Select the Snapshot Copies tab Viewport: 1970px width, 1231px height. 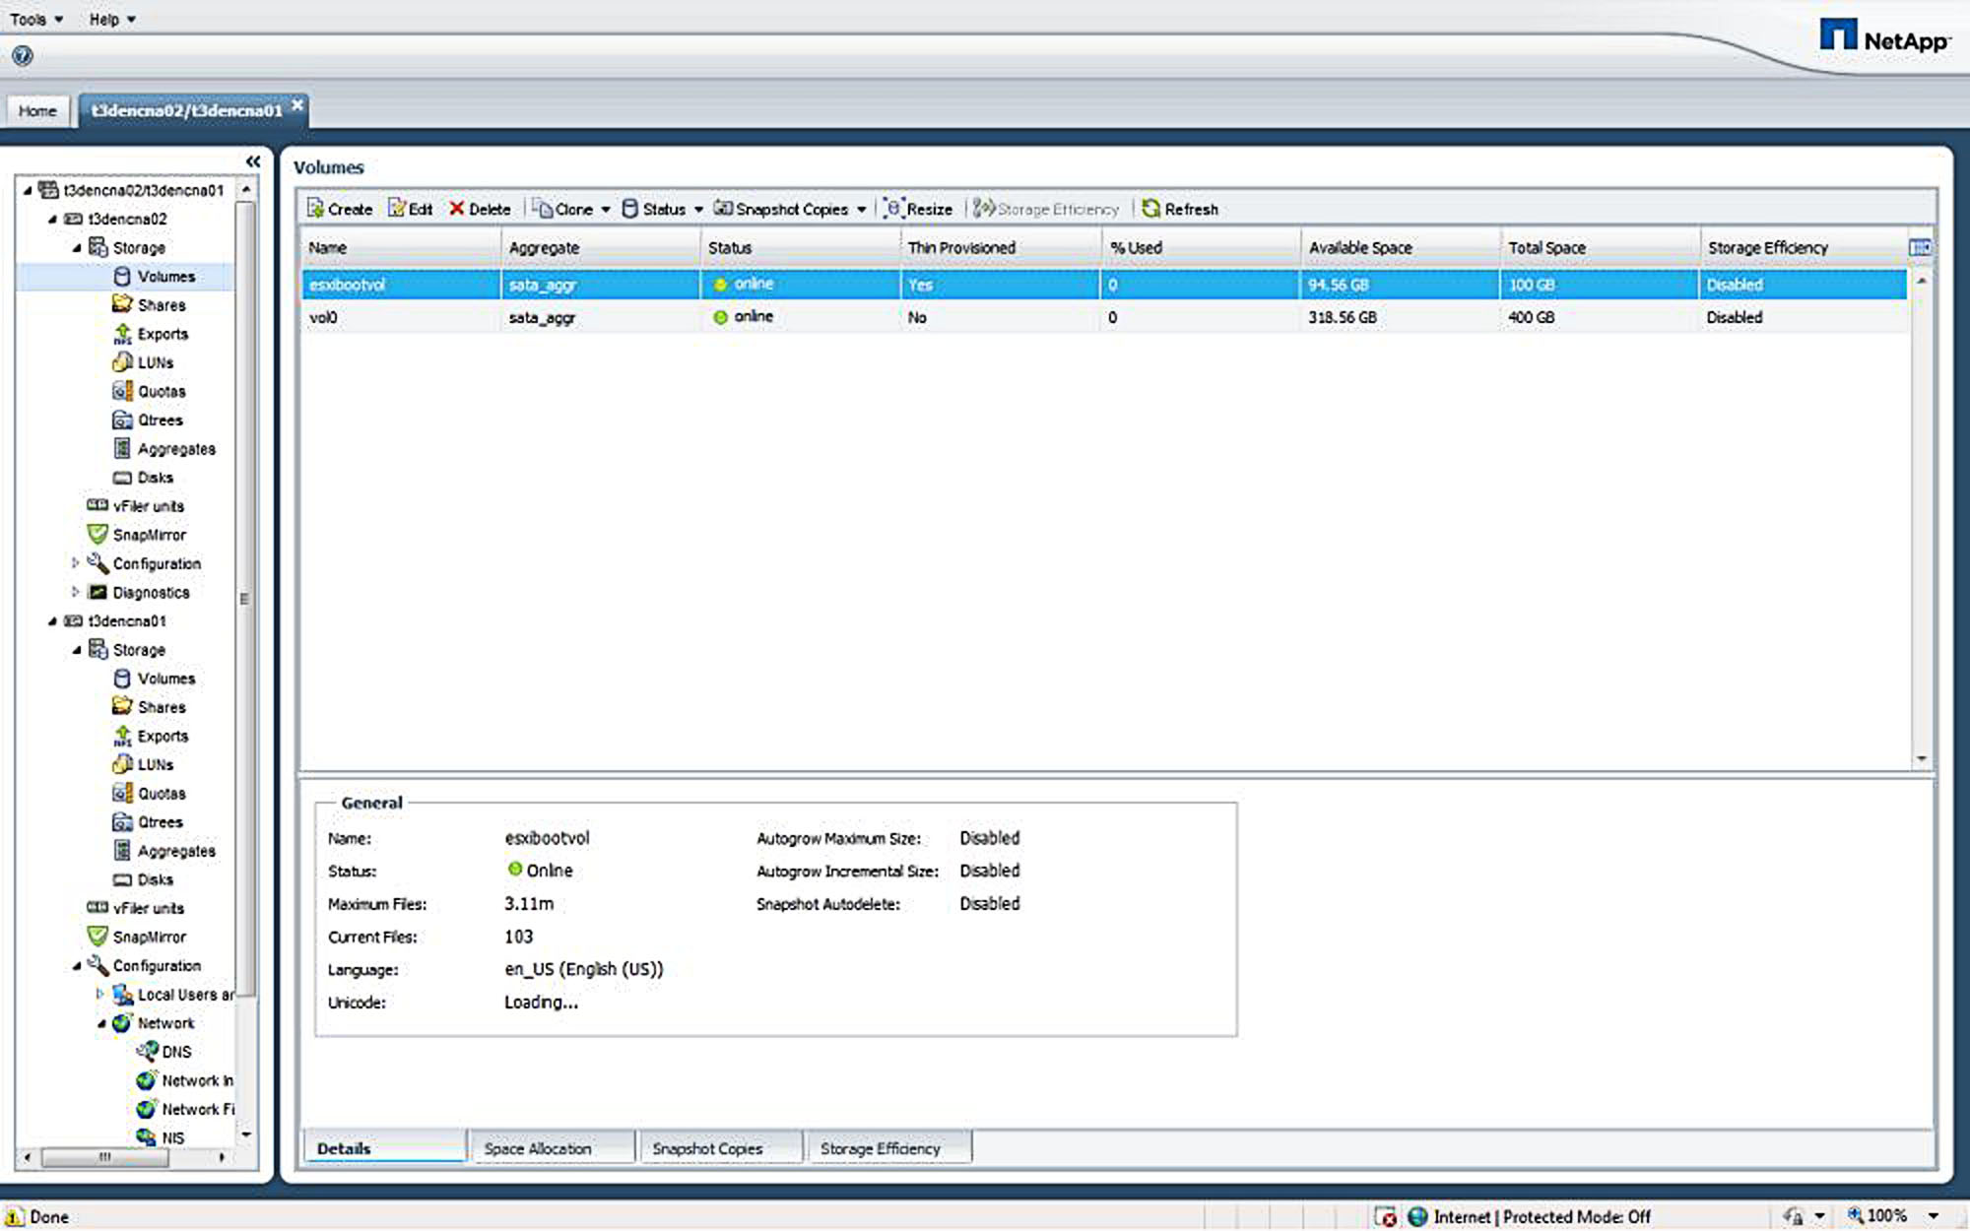706,1147
